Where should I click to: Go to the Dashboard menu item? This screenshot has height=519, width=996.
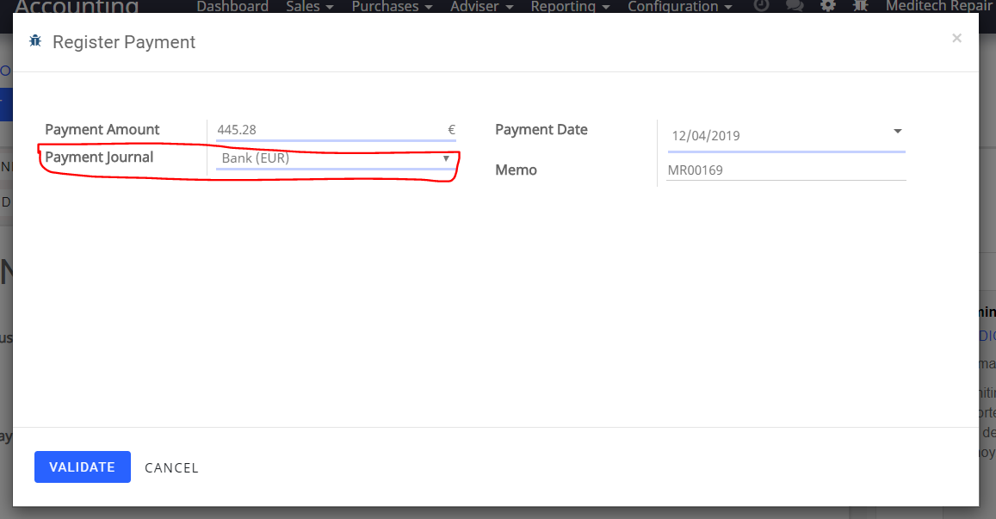[x=232, y=6]
